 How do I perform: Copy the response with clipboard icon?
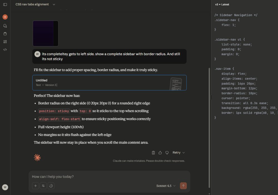pos(153,153)
